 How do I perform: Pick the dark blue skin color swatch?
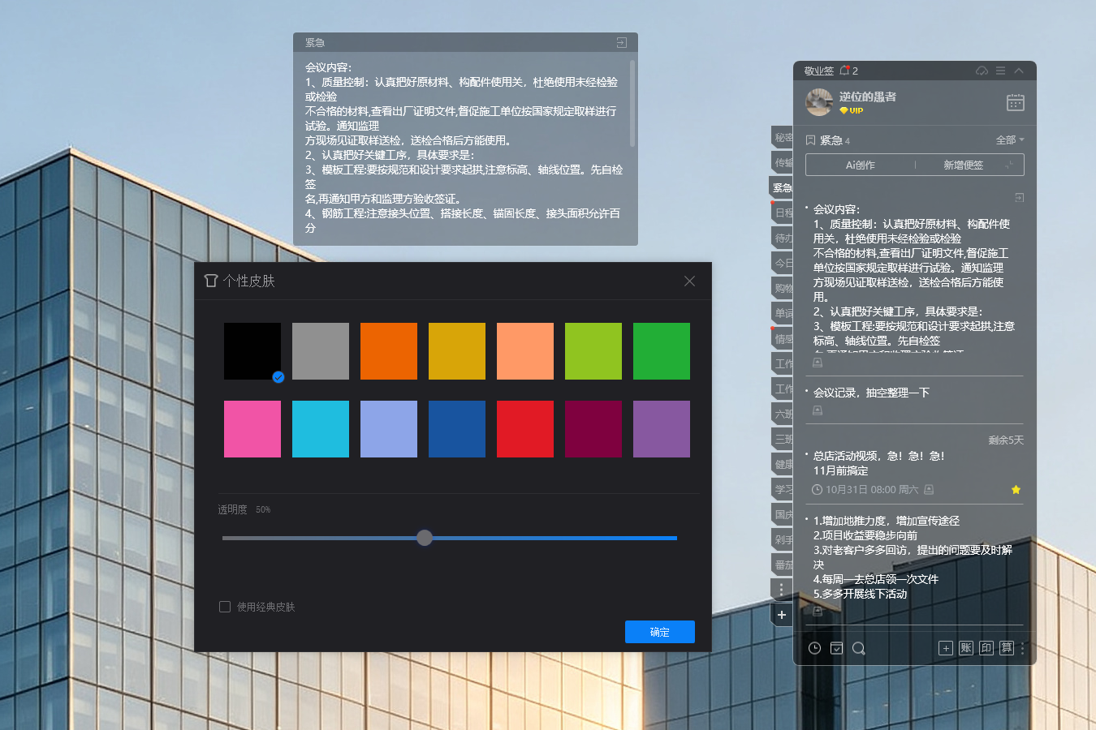(457, 429)
